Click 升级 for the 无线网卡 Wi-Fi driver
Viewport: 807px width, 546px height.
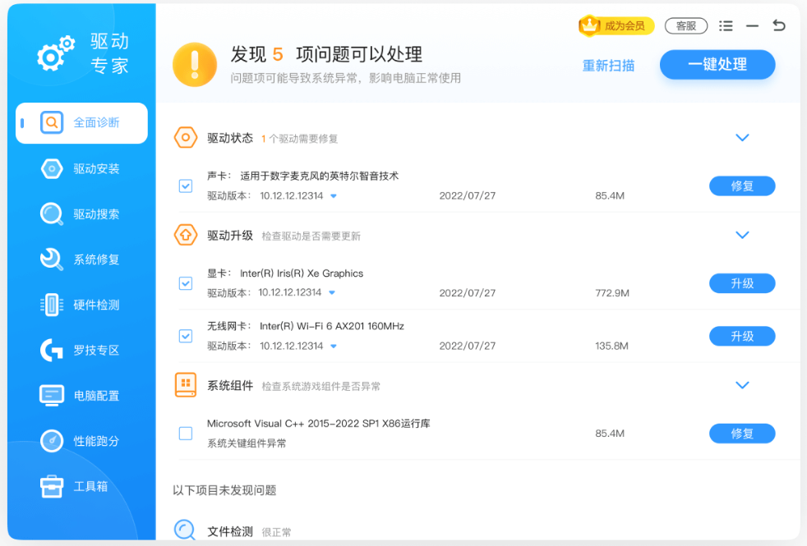tap(742, 337)
